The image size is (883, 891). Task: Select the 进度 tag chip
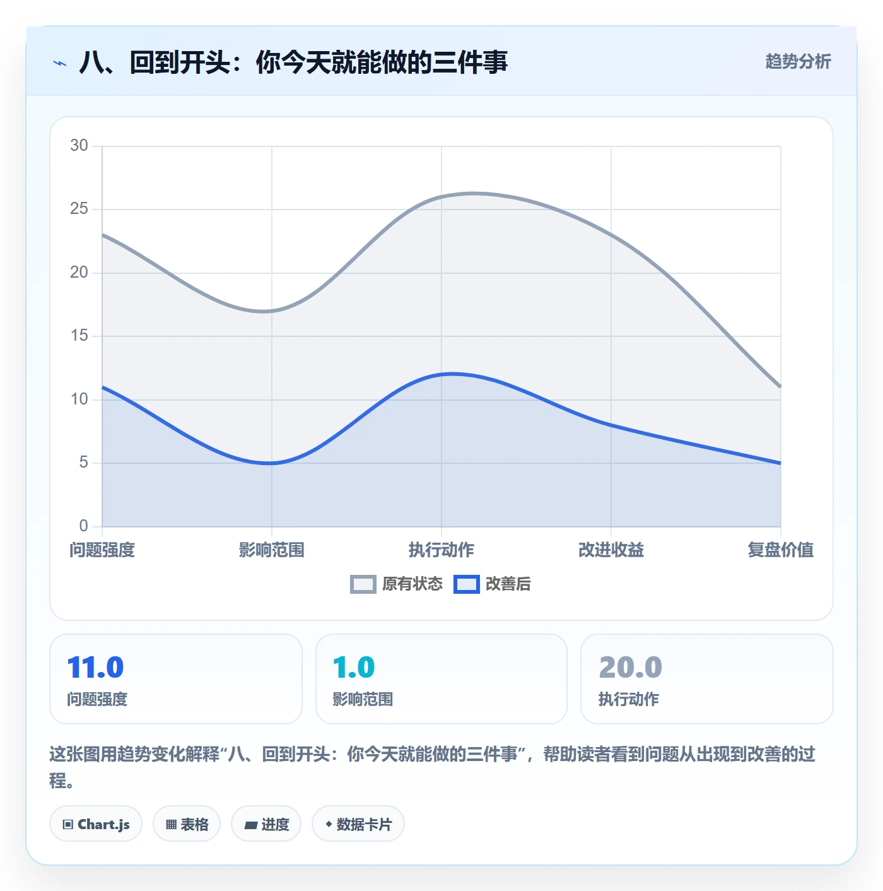[266, 824]
